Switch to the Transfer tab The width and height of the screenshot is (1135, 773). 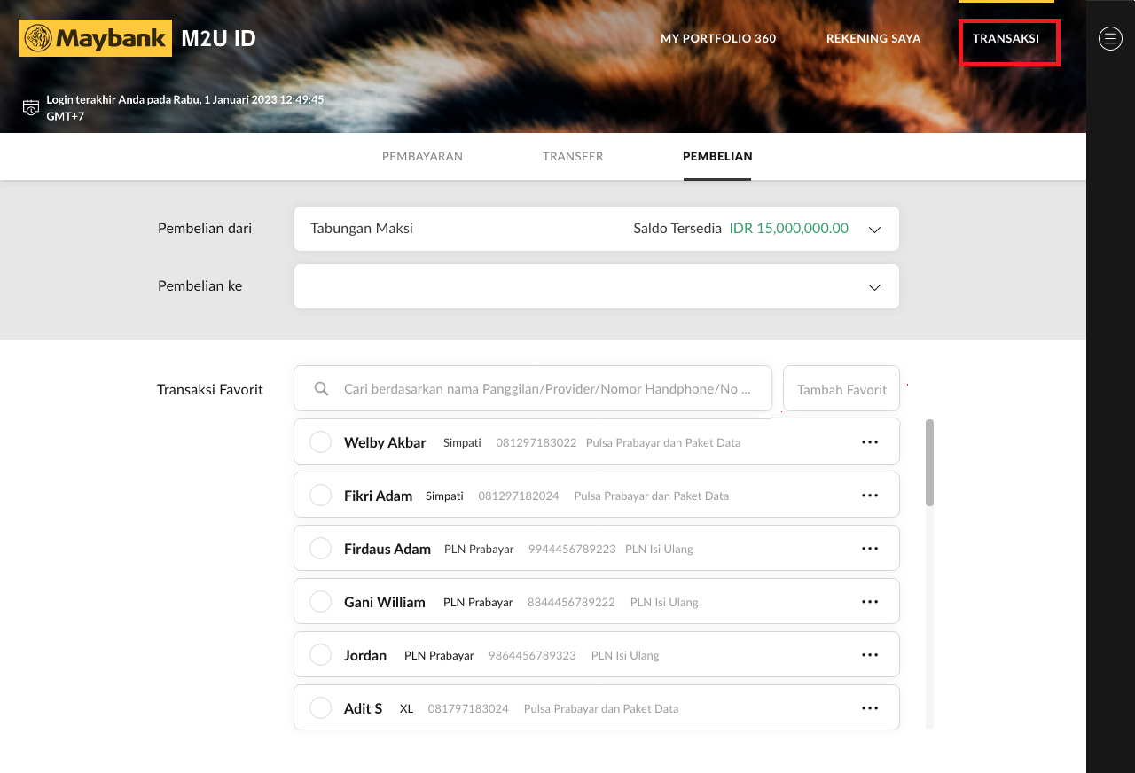pos(573,156)
